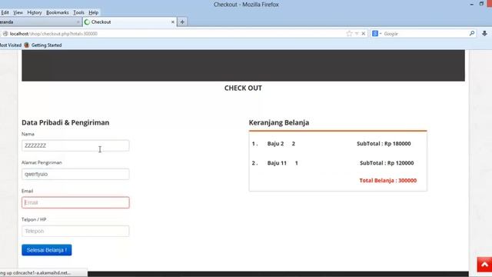
Task: Open the Most Visited bookmarks folder
Action: (10, 45)
